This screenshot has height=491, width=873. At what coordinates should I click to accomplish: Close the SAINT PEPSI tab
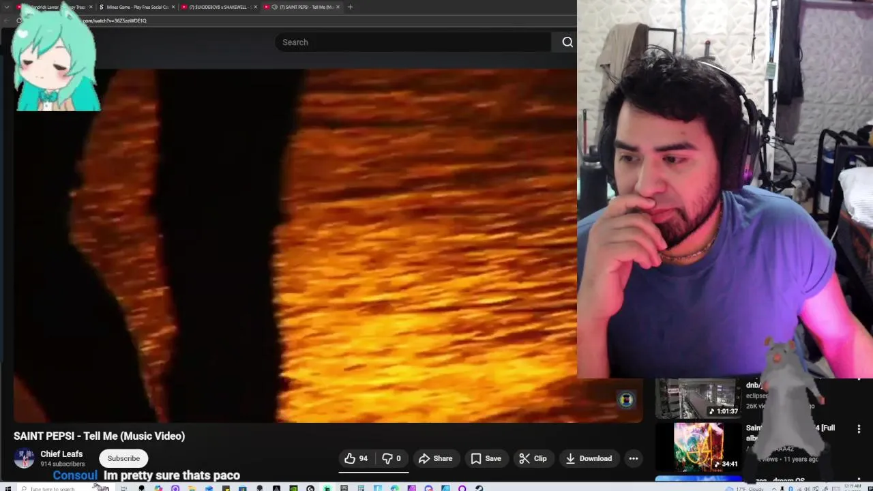(338, 7)
